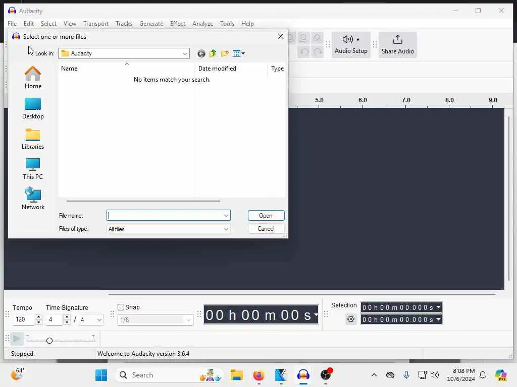Open the Transport menu

[x=95, y=24]
